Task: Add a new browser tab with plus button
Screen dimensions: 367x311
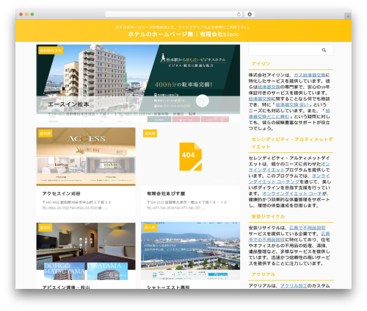Action: tap(348, 16)
